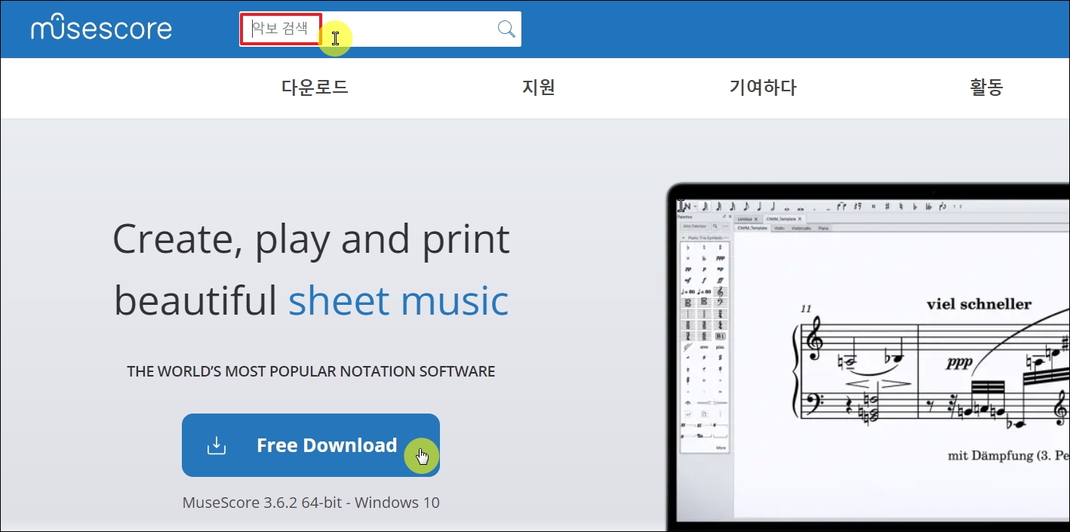Open the 기여하다 menu item
The width and height of the screenshot is (1070, 532).
coord(763,88)
